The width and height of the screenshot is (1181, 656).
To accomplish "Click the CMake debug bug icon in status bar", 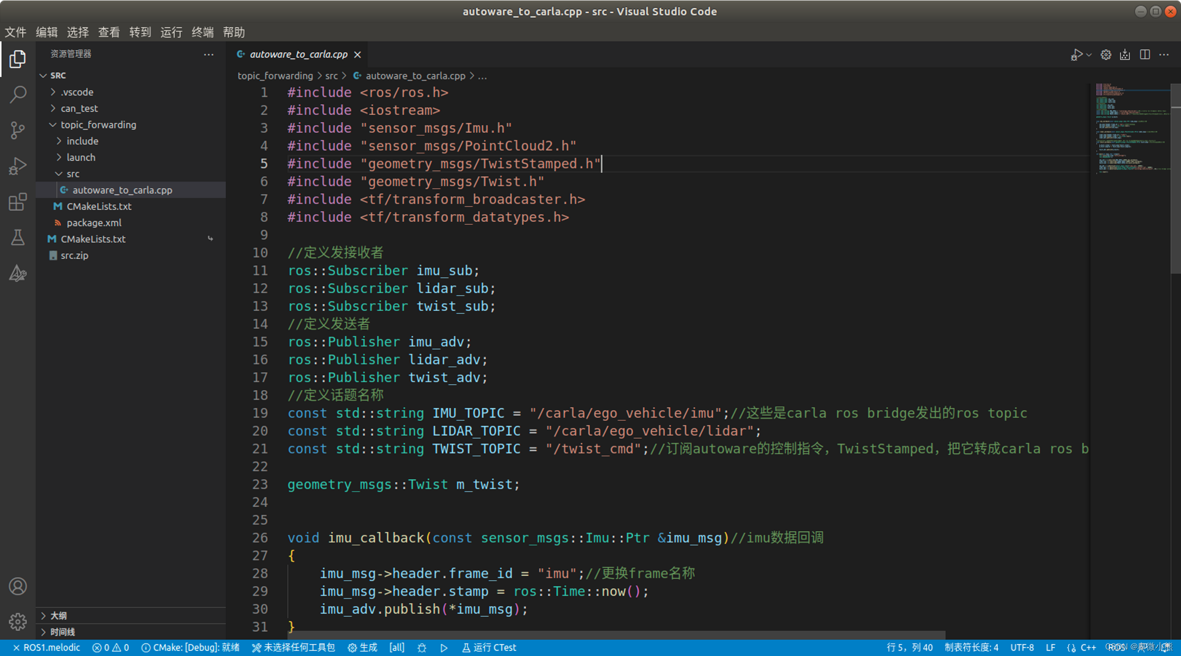I will pos(422,648).
